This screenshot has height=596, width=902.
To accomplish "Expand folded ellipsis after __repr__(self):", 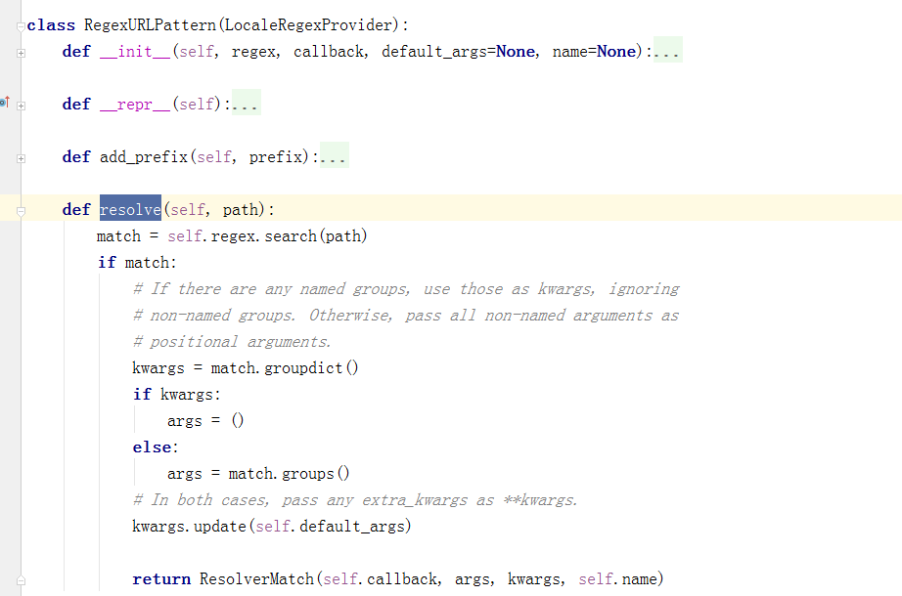I will [x=247, y=103].
